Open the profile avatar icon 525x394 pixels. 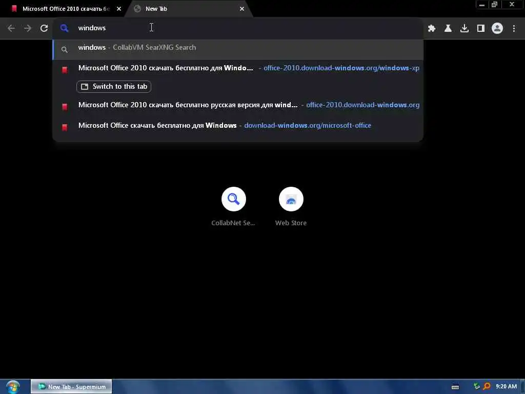(497, 29)
